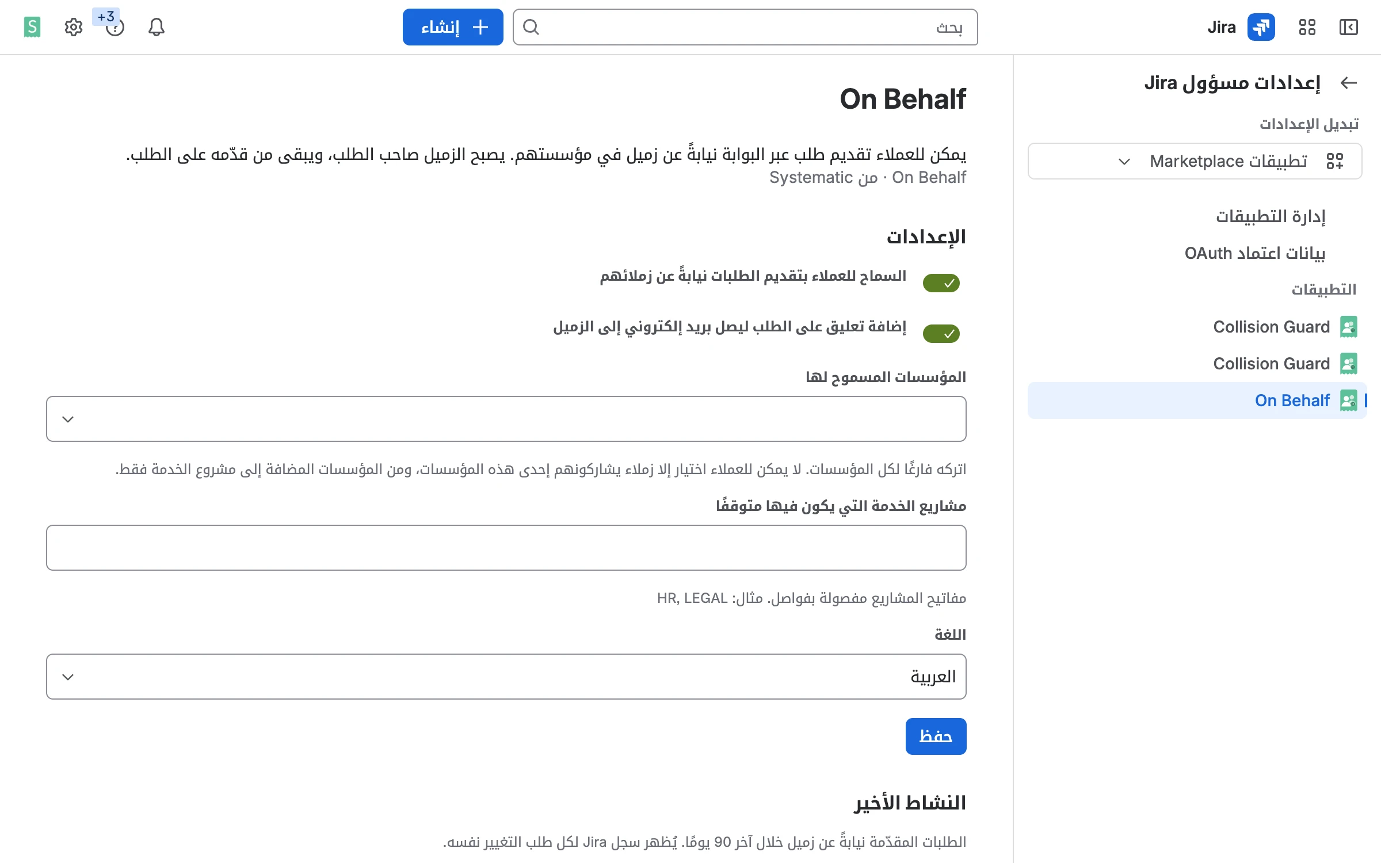Image resolution: width=1381 pixels, height=863 pixels.
Task: Click the Save (حفظ) button
Action: coord(936,736)
